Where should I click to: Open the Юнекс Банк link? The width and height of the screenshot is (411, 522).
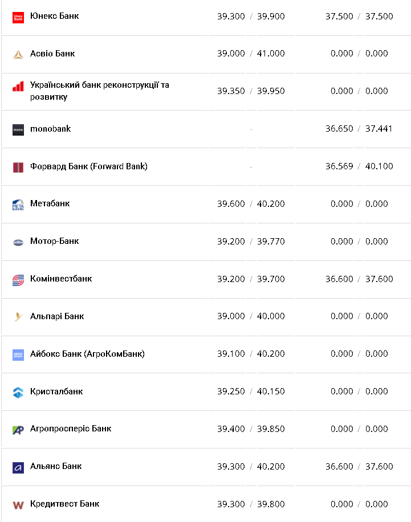point(54,16)
